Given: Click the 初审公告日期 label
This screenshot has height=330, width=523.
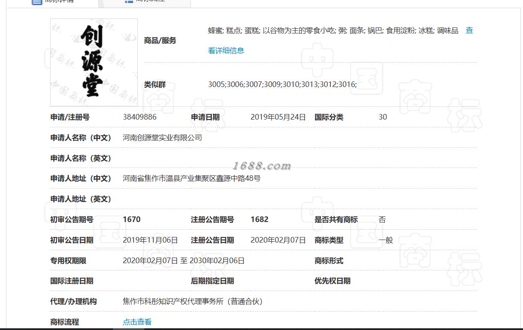Looking at the screenshot, I should point(72,240).
